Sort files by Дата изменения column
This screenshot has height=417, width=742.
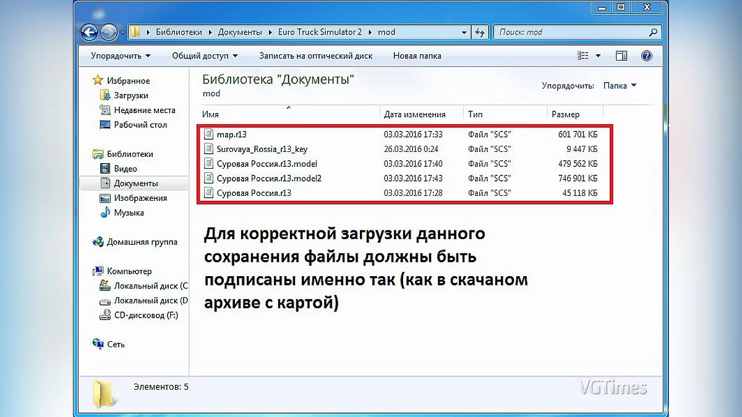pyautogui.click(x=414, y=114)
